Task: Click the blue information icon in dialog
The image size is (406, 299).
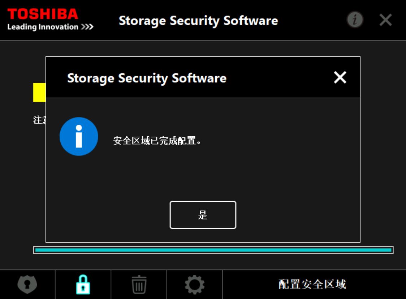Action: pos(79,136)
